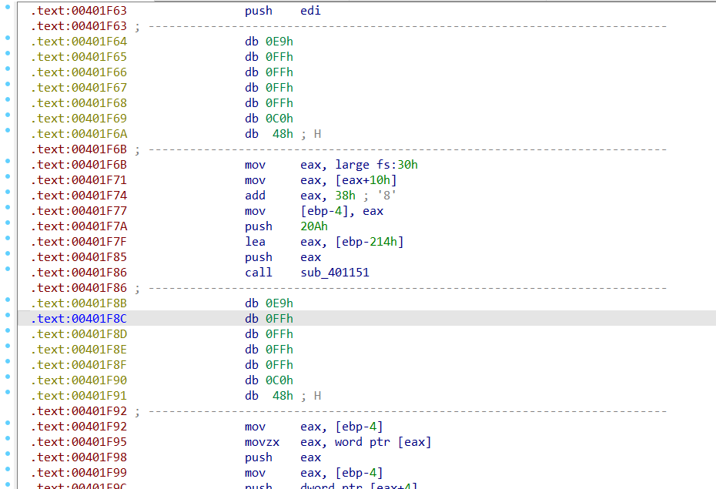The image size is (716, 489).
Task: Click breakpoint dot at 00401F7A push line
Action: coord(8,223)
